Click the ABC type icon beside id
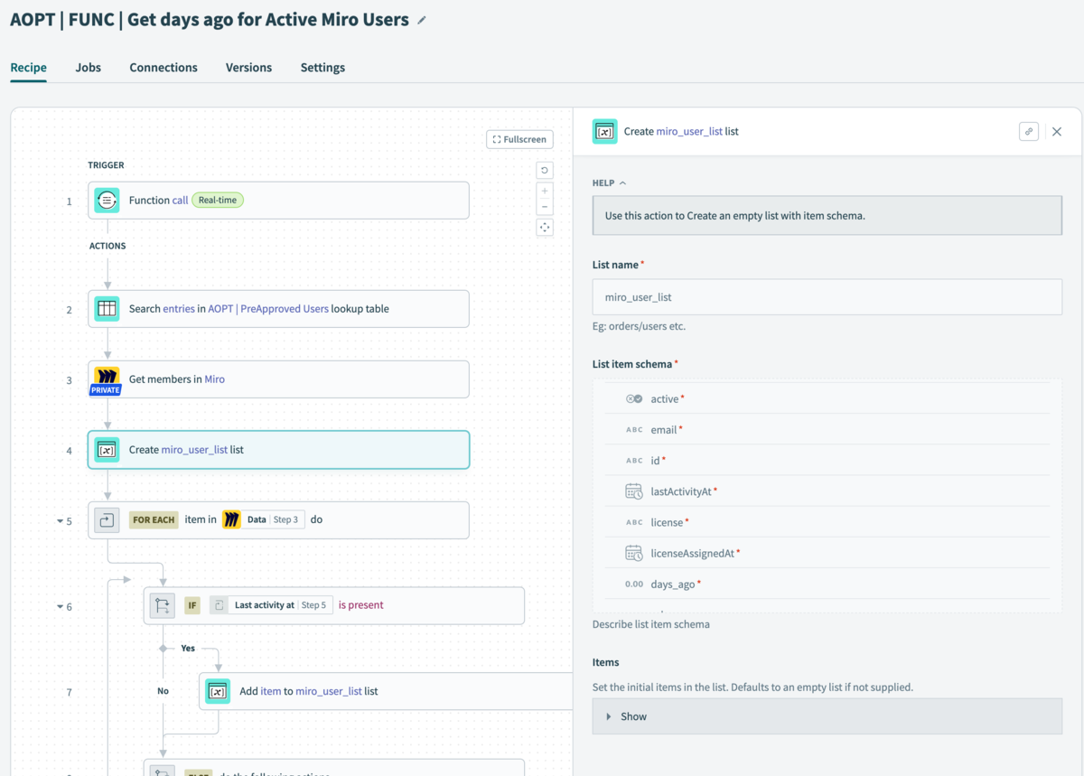 [x=634, y=461]
